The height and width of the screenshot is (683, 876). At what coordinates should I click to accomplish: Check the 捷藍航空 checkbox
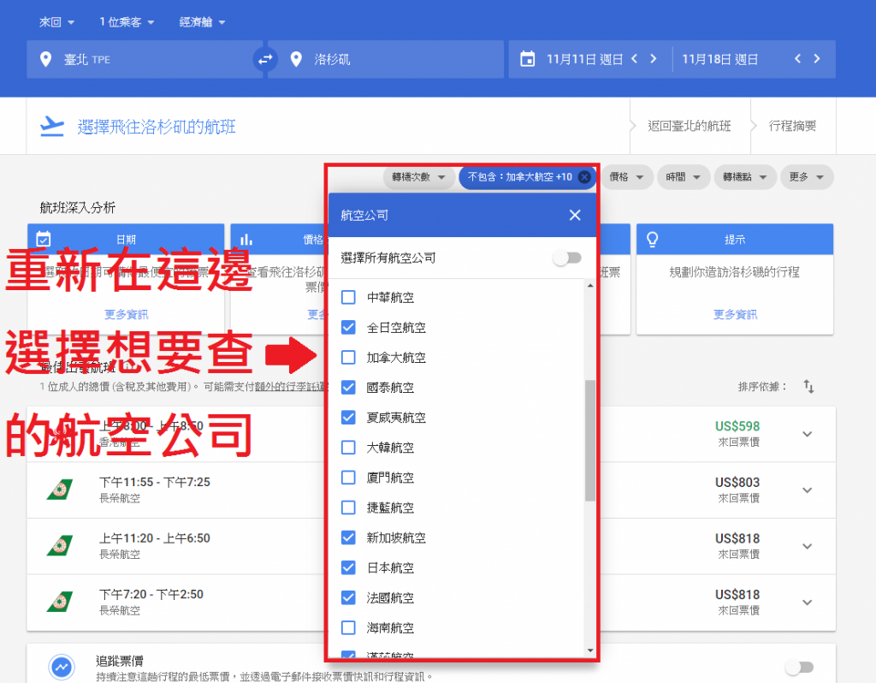[x=348, y=508]
